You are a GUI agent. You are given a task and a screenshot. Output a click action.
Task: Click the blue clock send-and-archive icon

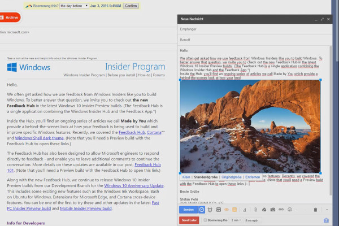pos(202,210)
